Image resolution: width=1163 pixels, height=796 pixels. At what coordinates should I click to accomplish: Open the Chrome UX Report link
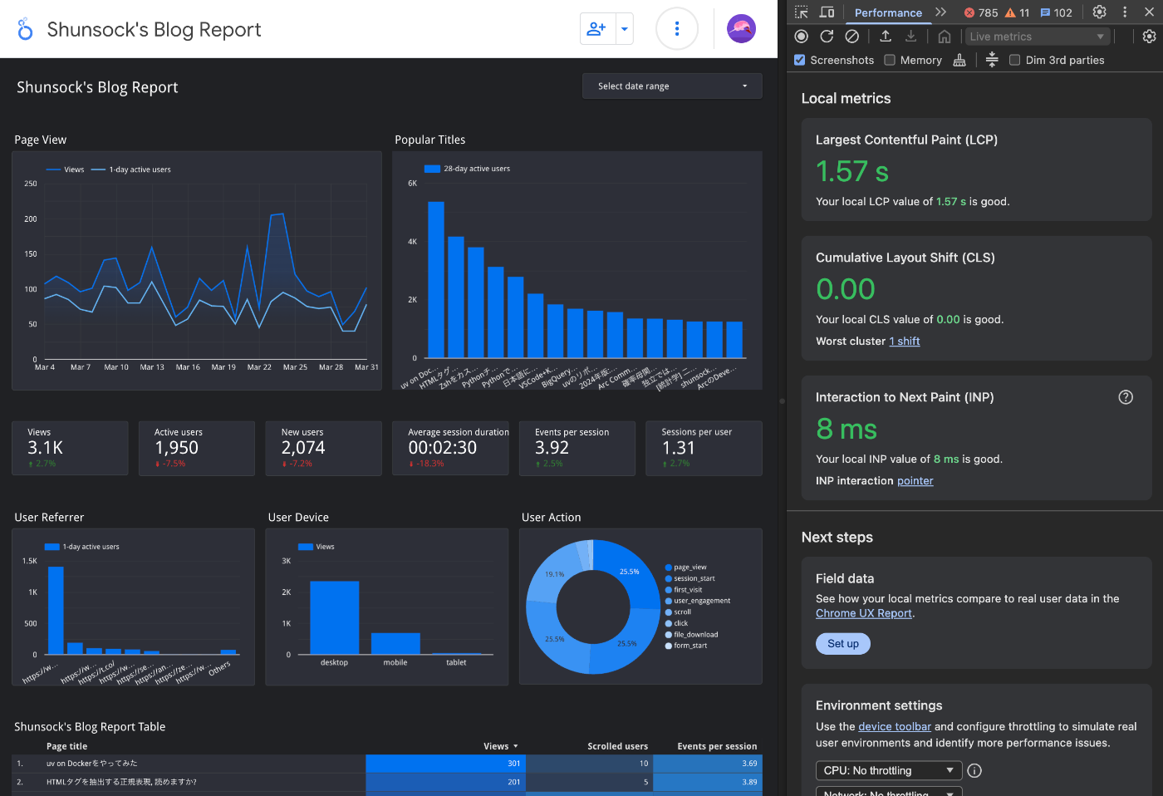tap(864, 613)
